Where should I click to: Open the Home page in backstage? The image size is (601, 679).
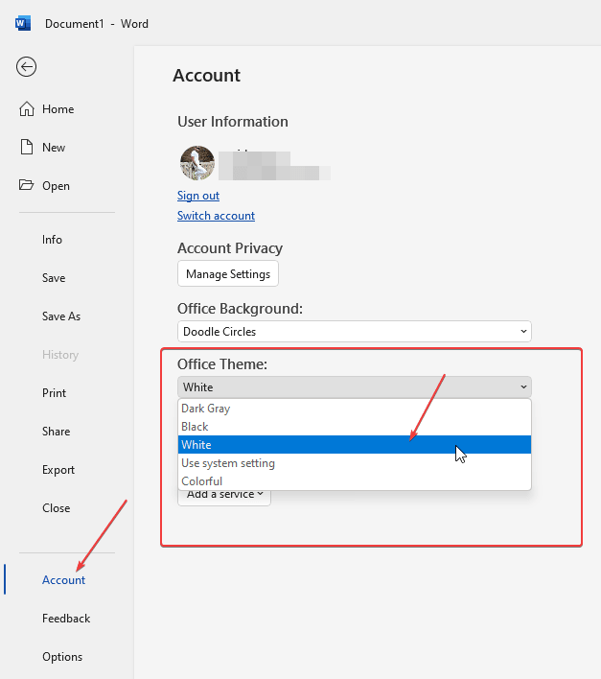pyautogui.click(x=58, y=109)
